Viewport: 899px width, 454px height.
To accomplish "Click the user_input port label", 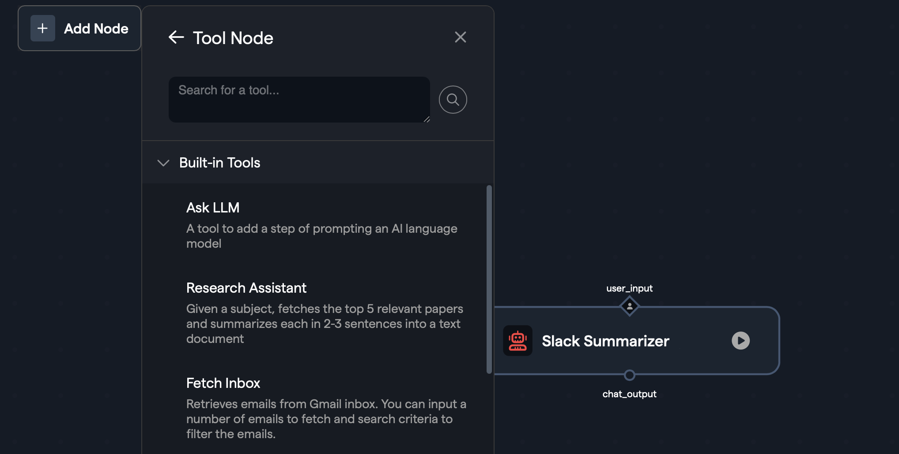I will coord(629,288).
